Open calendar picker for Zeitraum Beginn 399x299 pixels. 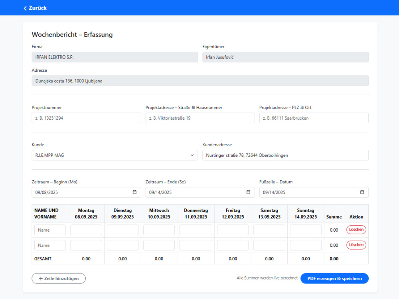(x=134, y=192)
